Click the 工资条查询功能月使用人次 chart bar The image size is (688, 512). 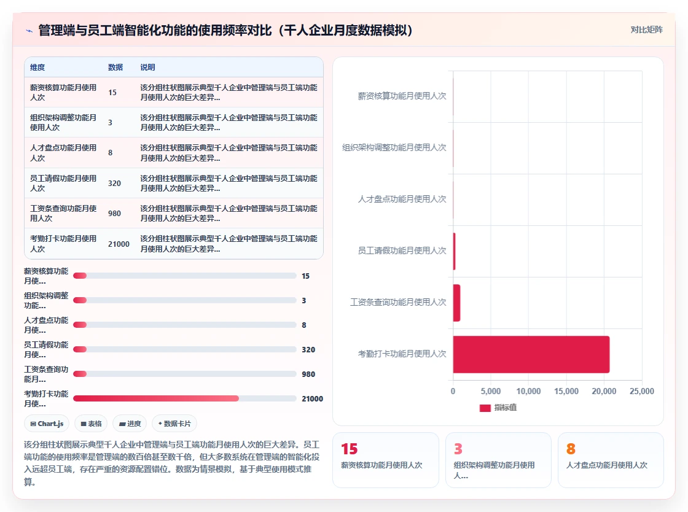click(457, 303)
